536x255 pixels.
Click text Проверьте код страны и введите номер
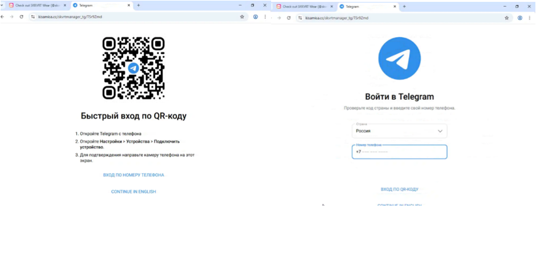399,108
